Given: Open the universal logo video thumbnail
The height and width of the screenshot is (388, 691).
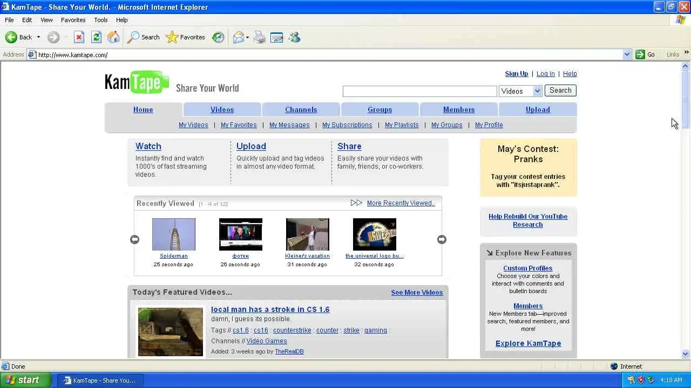Looking at the screenshot, I should [x=374, y=234].
